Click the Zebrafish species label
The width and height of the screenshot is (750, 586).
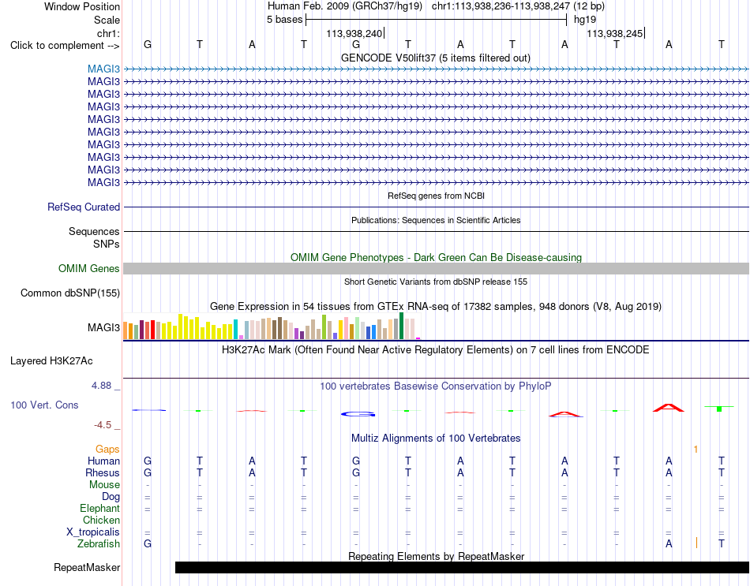click(x=99, y=543)
